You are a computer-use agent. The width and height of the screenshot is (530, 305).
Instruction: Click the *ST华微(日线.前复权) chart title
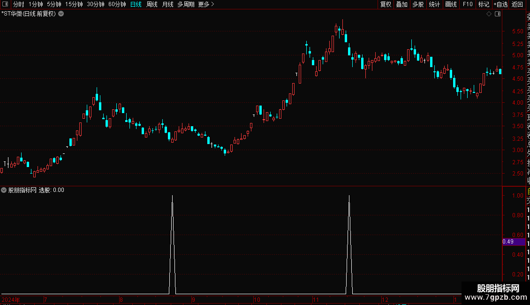tap(29, 14)
